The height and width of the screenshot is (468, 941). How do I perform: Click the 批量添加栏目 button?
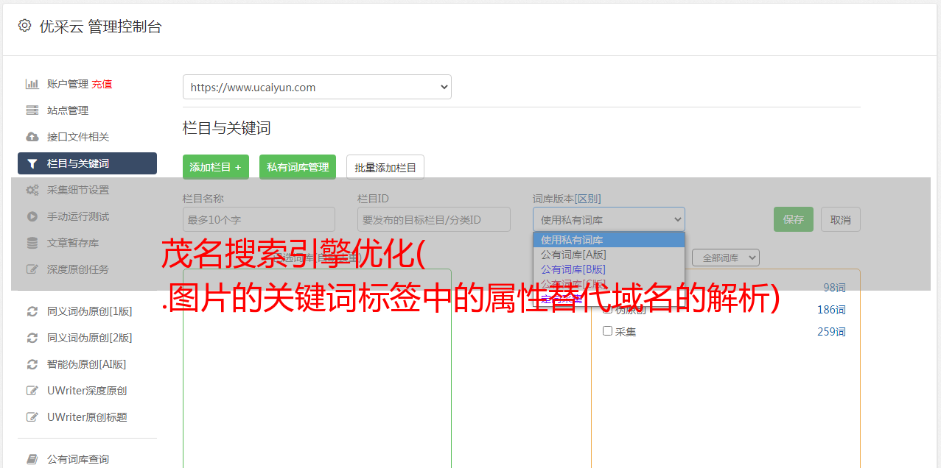click(x=385, y=167)
